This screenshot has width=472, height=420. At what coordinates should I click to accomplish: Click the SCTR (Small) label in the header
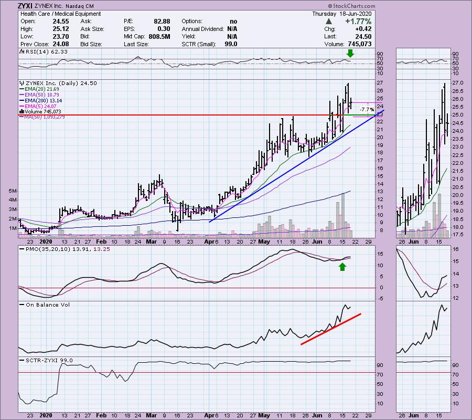[x=199, y=44]
